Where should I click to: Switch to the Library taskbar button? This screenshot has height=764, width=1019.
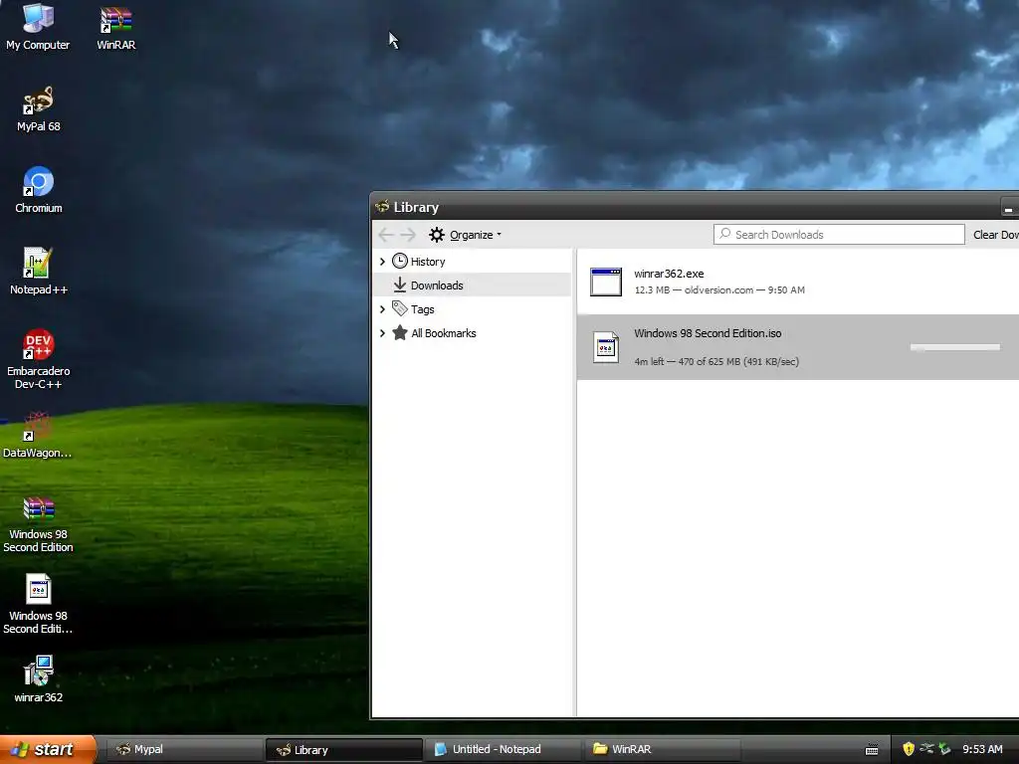[343, 750]
